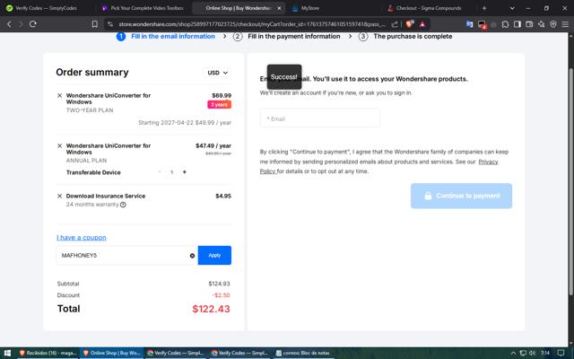Switch to the MyStore tab
The image size is (574, 359).
pyautogui.click(x=311, y=8)
